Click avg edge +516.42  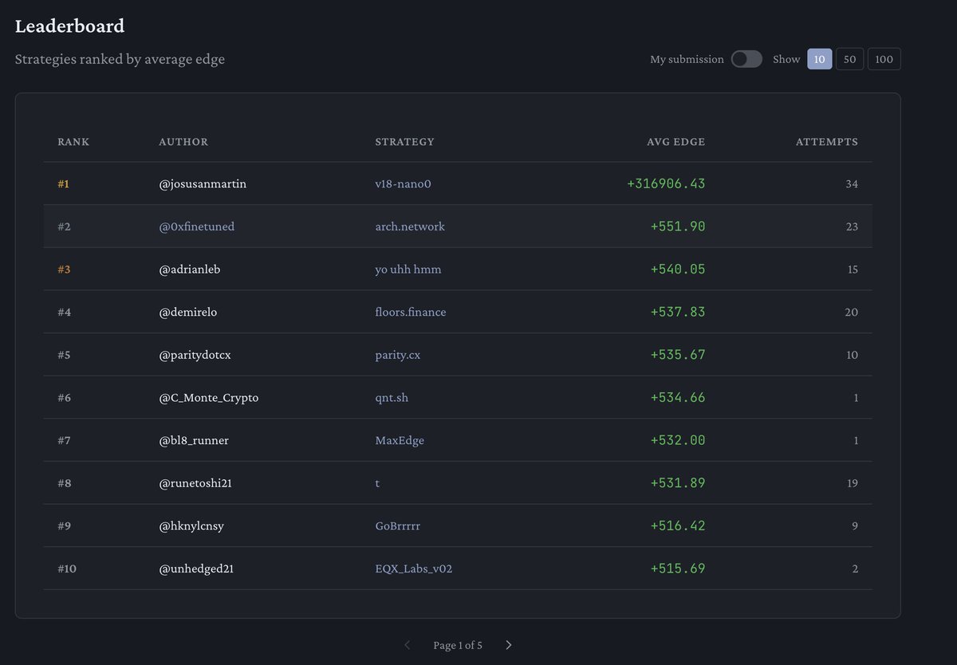click(x=679, y=525)
